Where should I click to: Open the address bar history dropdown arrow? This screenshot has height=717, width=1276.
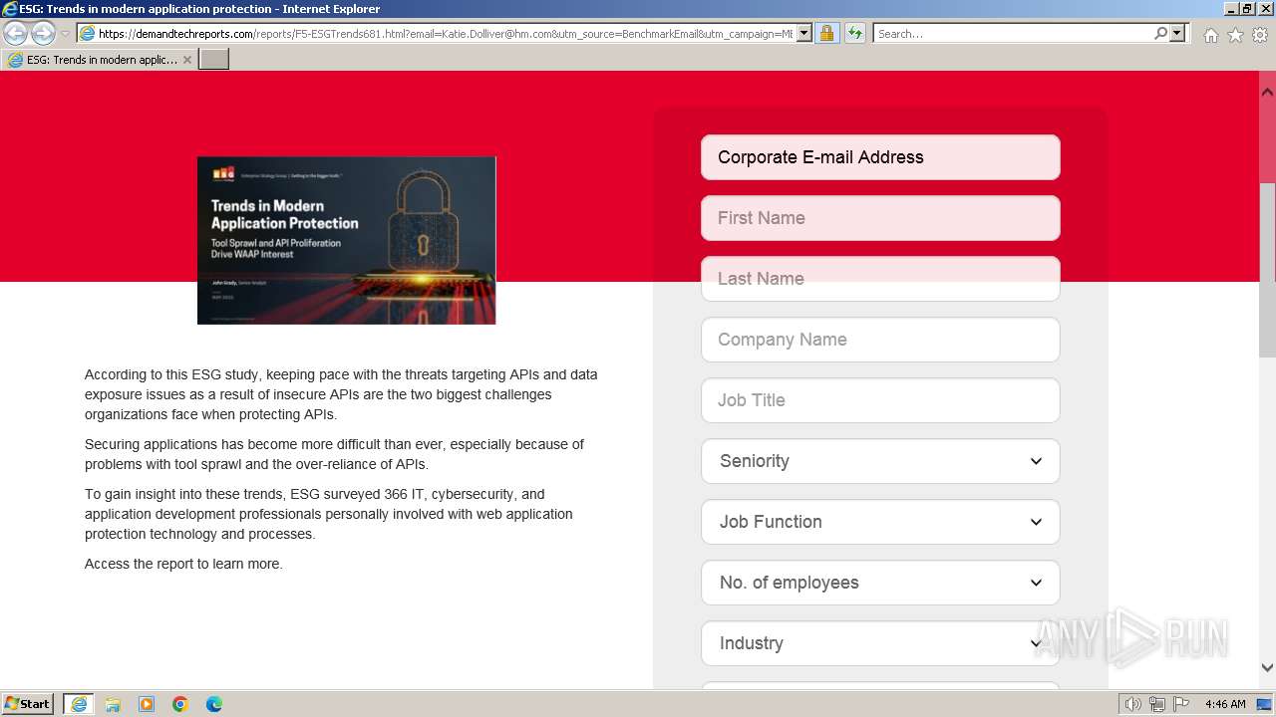(x=804, y=34)
